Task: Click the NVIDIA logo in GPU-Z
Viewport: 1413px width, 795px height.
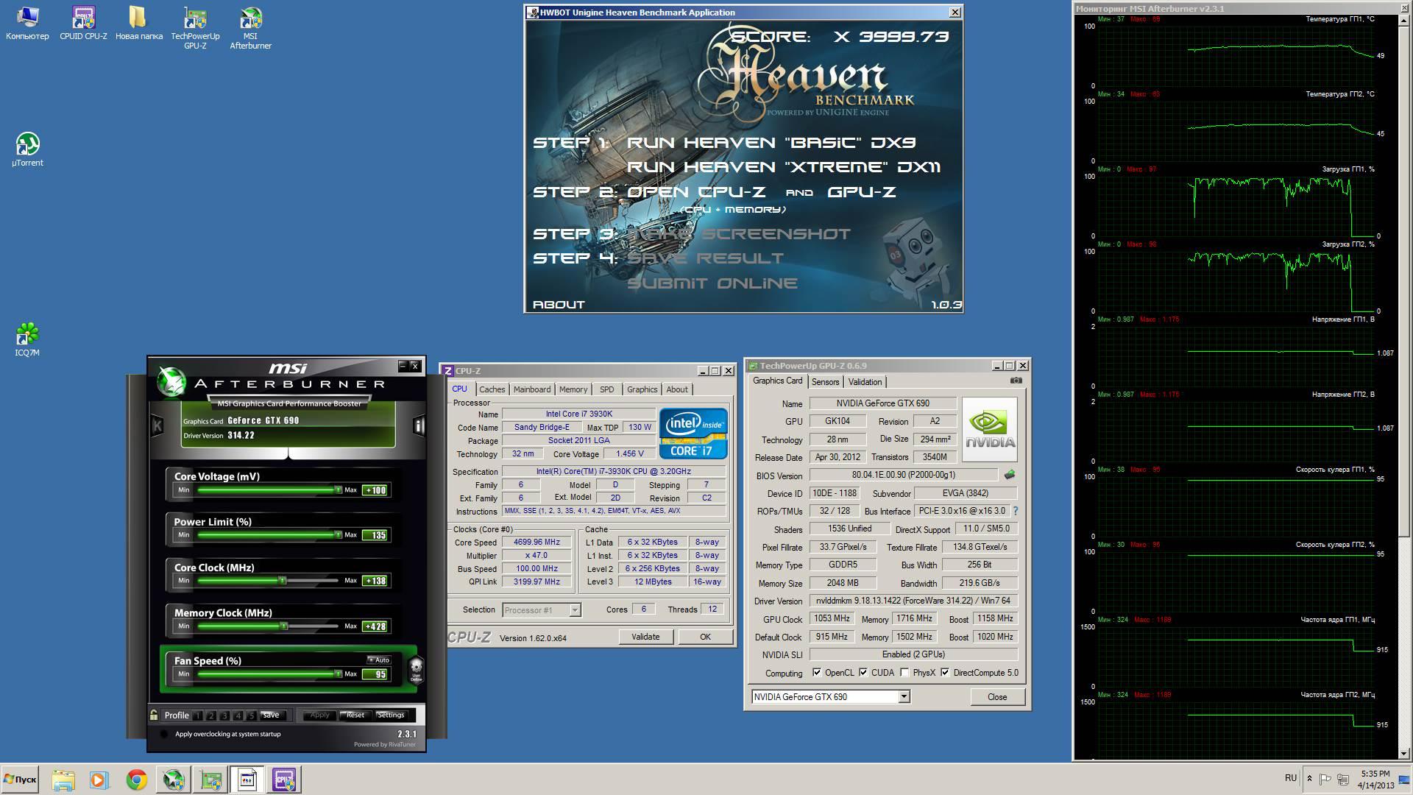Action: 990,430
